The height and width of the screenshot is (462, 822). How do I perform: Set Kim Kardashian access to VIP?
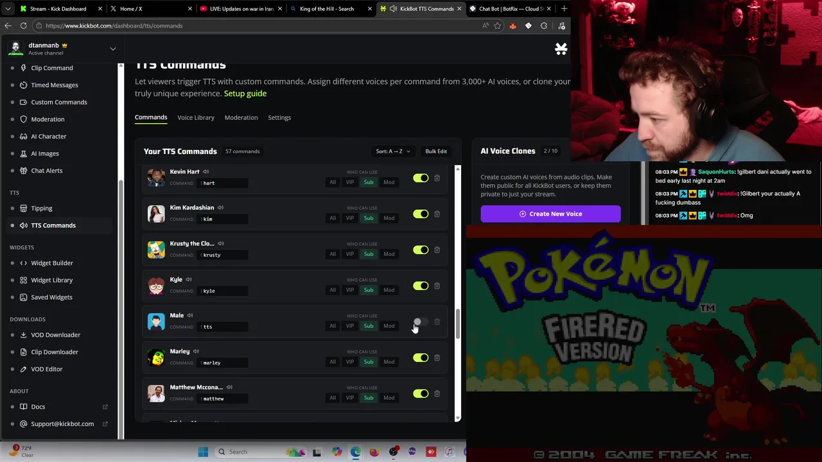350,218
